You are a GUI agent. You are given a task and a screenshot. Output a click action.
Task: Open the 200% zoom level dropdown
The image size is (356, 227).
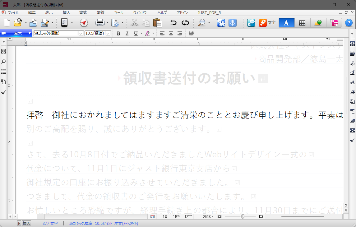pos(208,216)
